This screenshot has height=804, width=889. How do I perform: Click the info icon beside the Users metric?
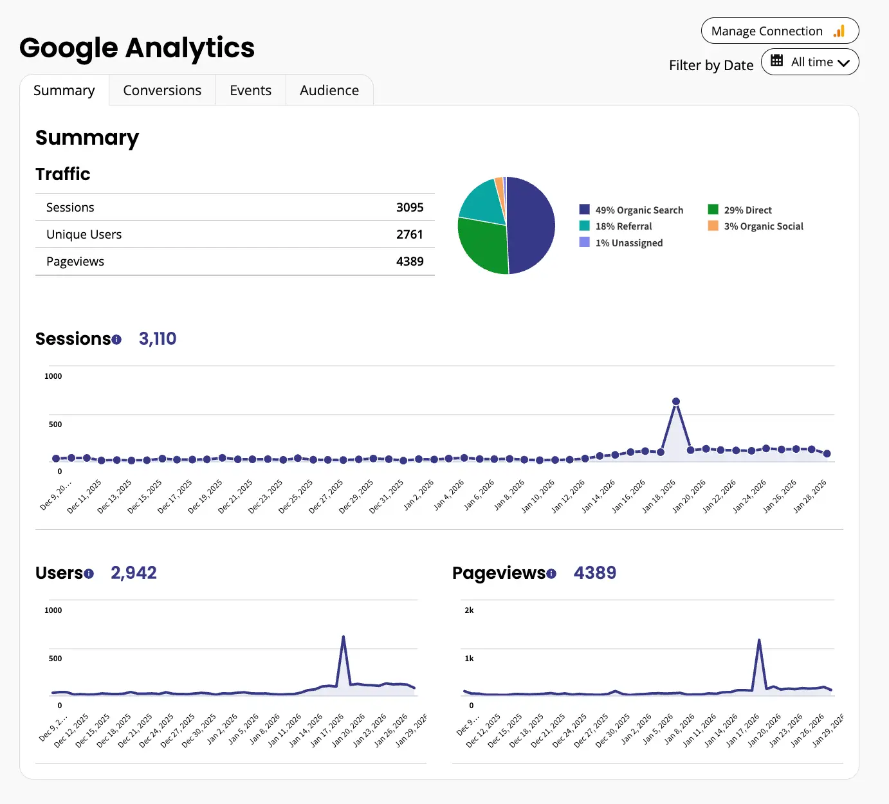point(89,574)
